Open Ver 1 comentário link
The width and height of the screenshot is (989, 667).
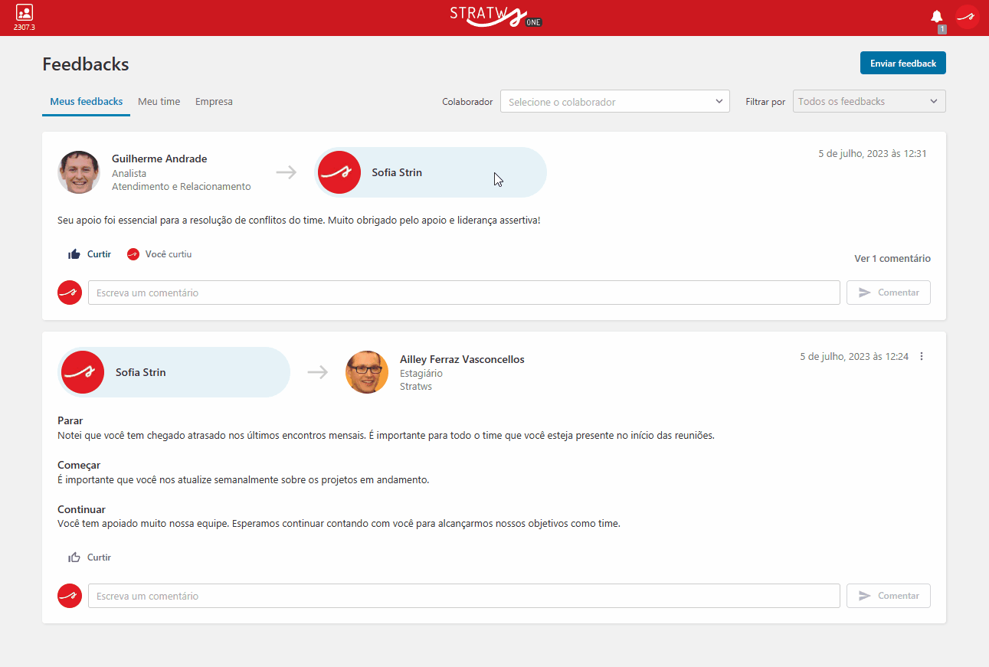892,259
